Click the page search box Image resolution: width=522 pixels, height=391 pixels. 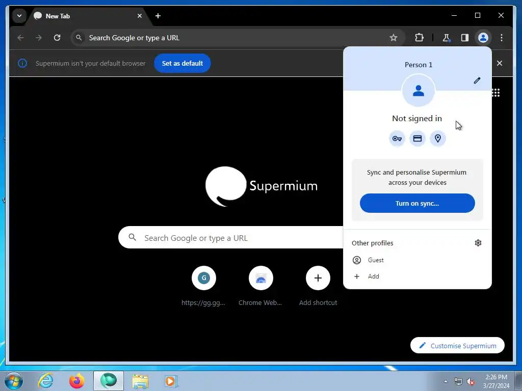(231, 238)
